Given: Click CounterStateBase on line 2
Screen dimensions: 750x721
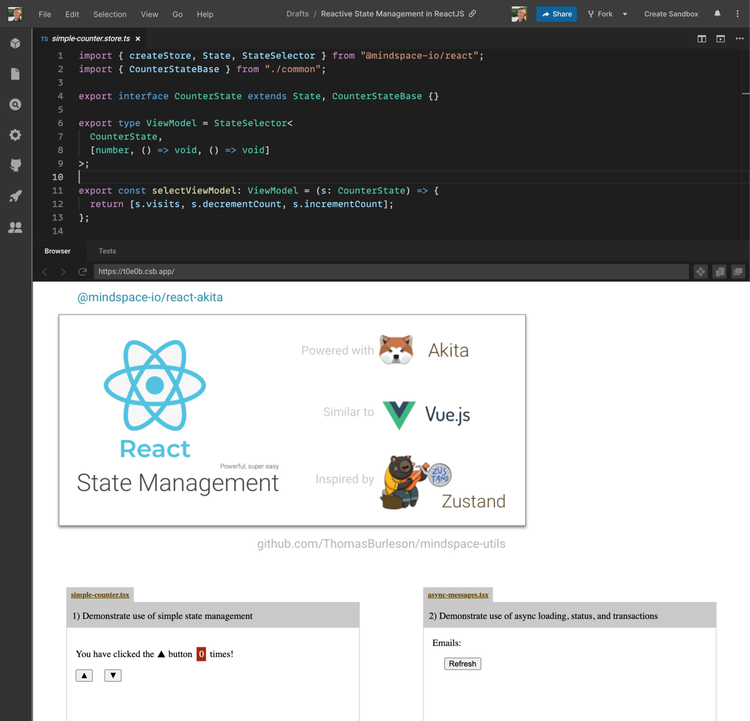Looking at the screenshot, I should [x=174, y=69].
